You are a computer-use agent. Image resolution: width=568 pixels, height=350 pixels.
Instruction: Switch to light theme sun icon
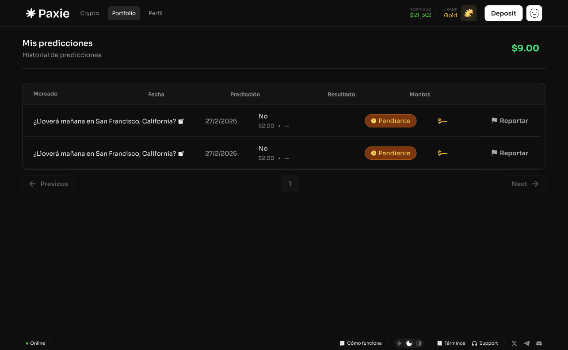[399, 343]
